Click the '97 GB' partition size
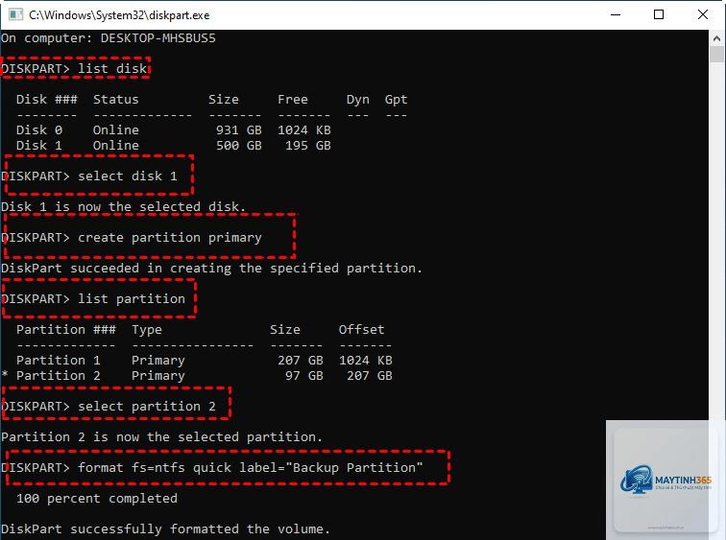 304,375
